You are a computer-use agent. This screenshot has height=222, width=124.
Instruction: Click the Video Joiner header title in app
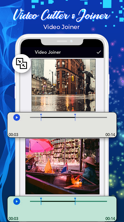[x=48, y=52]
